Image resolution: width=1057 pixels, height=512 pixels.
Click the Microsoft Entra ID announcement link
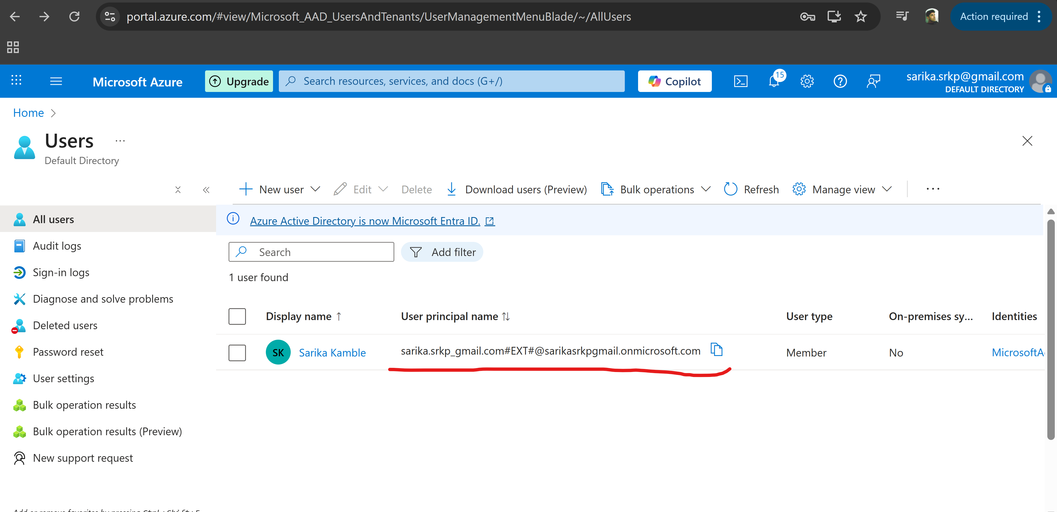(365, 221)
